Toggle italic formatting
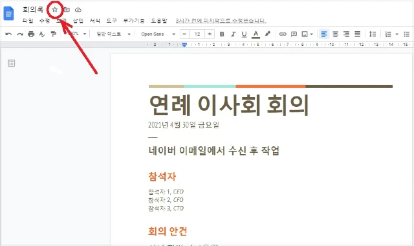This screenshot has height=246, width=414. click(233, 34)
